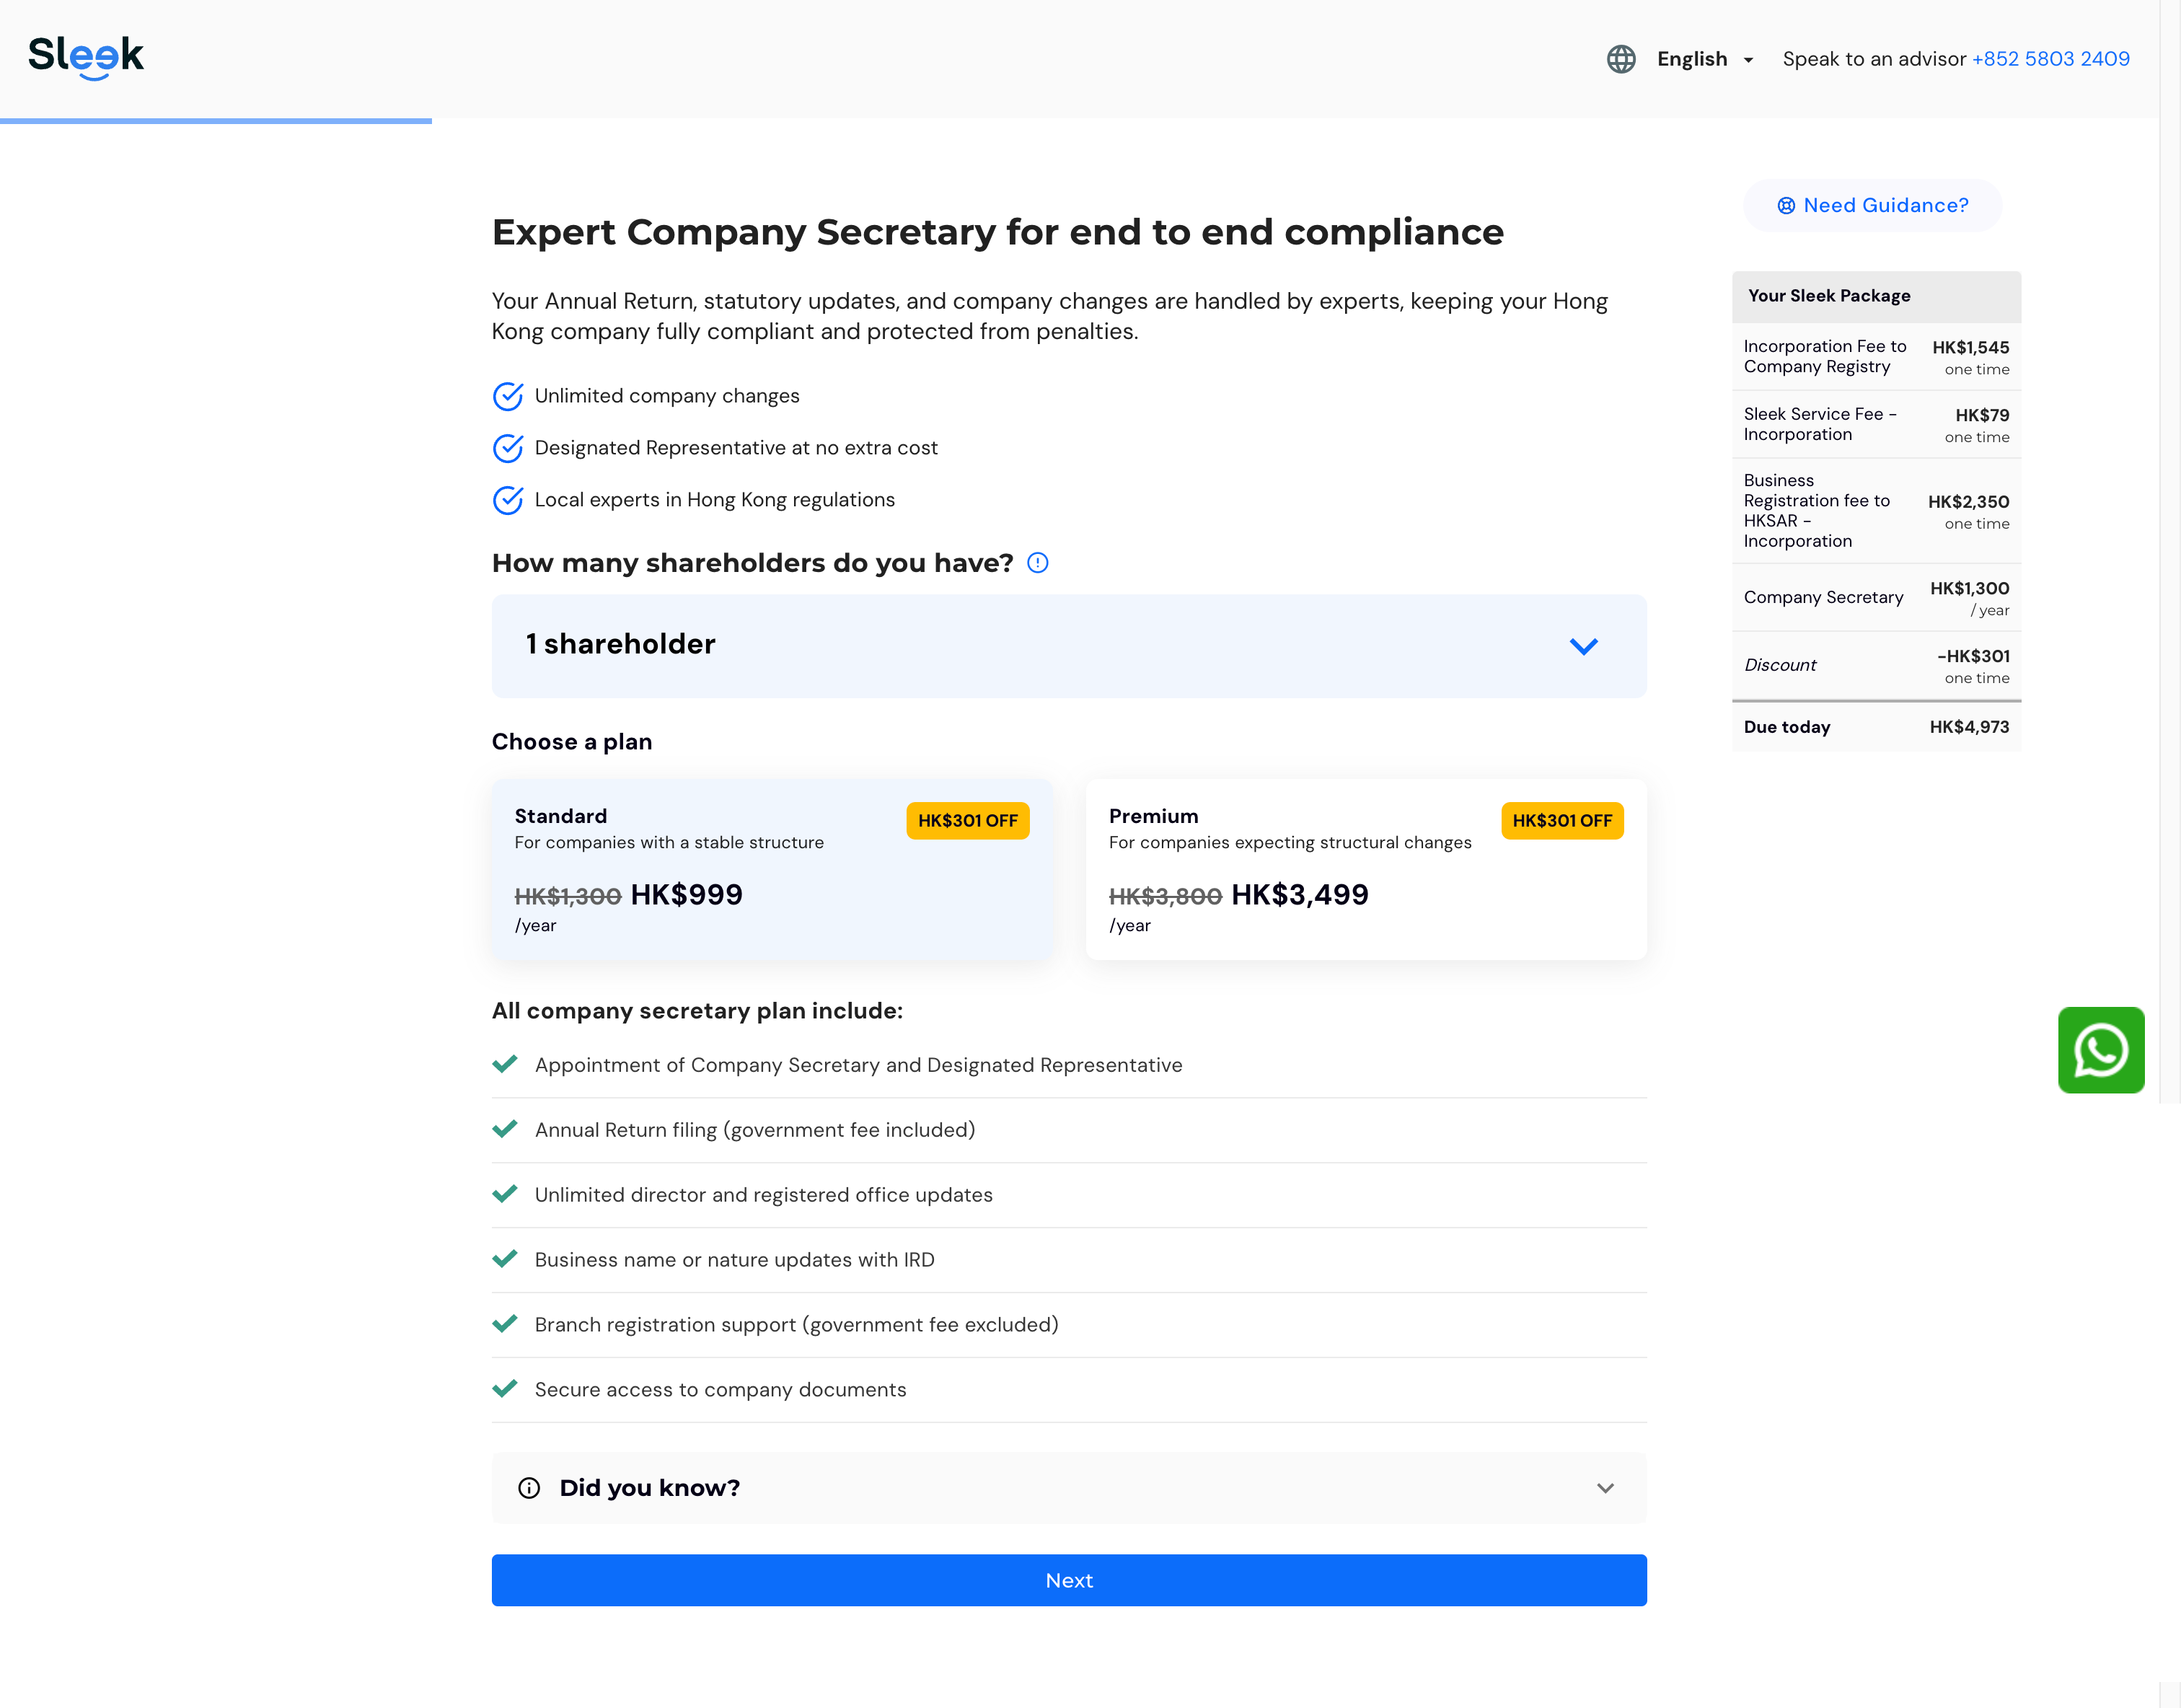
Task: Click lifebuoy icon in Need Guidance
Action: pyautogui.click(x=1785, y=206)
